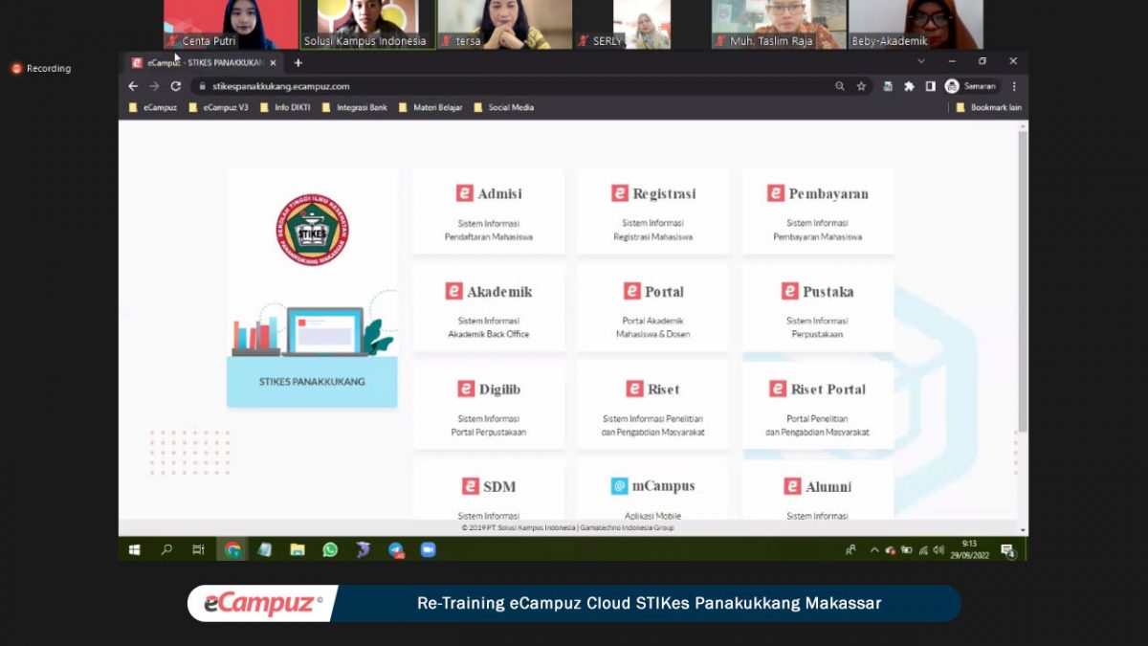Viewport: 1148px width, 646px height.
Task: Open the Info DIKTI bookmark folder
Action: pyautogui.click(x=285, y=108)
